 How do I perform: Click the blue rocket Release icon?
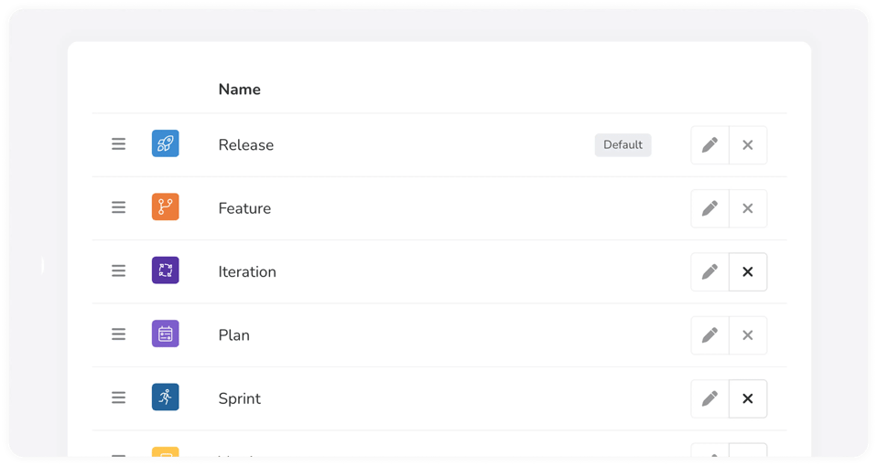pos(166,143)
